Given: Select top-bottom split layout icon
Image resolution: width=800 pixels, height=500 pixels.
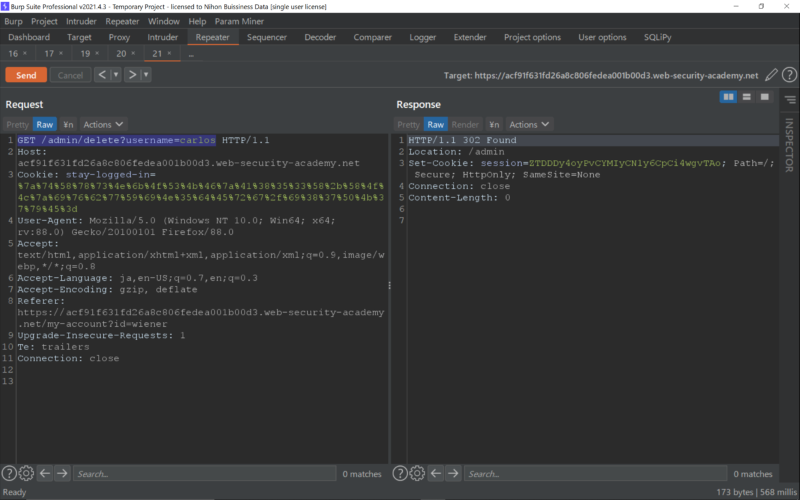Looking at the screenshot, I should (x=747, y=97).
